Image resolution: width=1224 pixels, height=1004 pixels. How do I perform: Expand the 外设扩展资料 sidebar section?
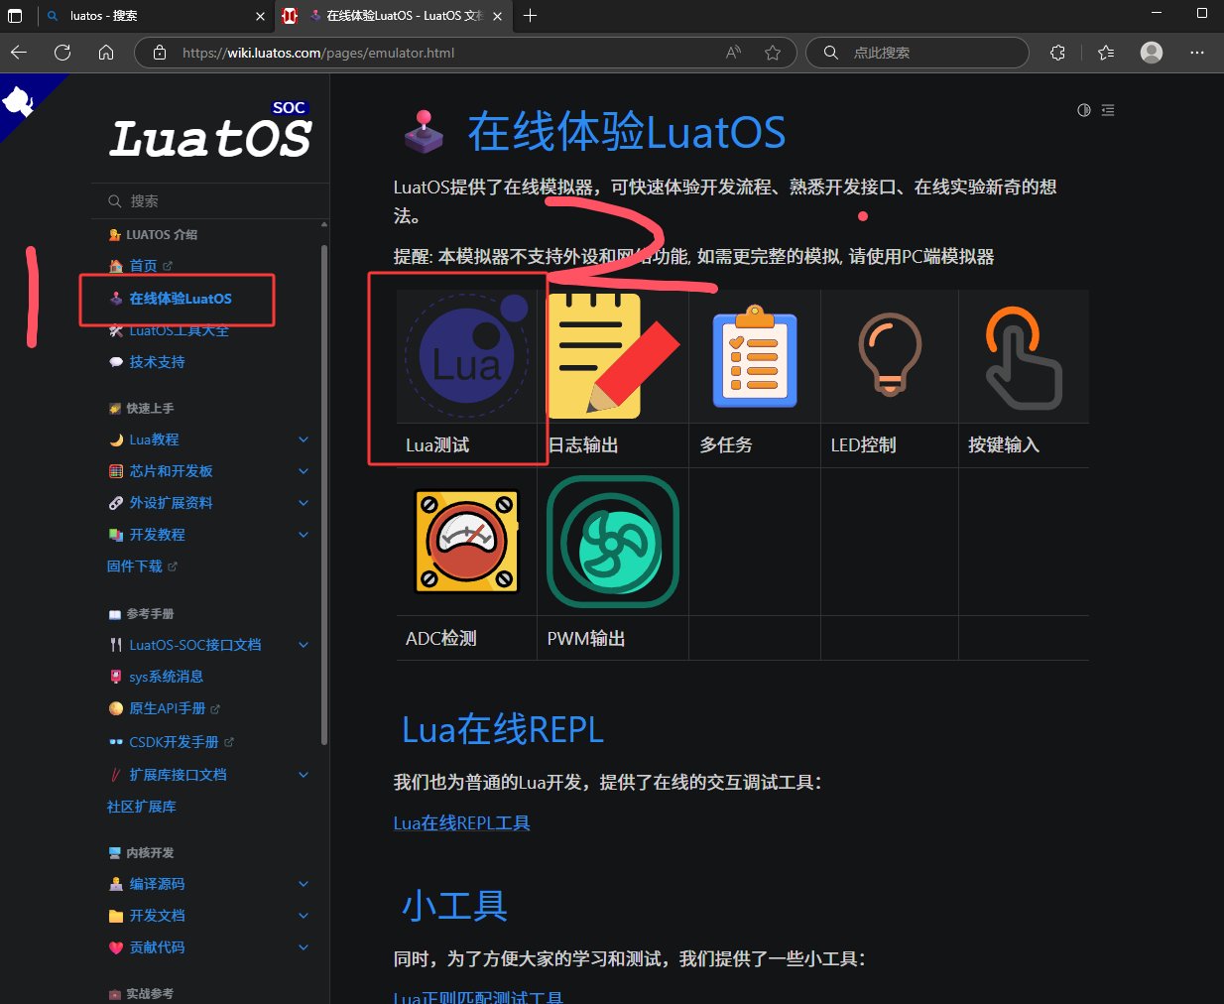[x=304, y=503]
